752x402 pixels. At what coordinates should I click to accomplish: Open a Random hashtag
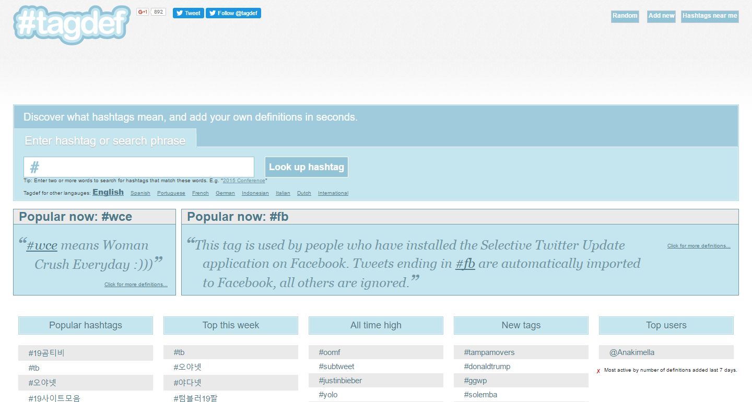tap(625, 16)
